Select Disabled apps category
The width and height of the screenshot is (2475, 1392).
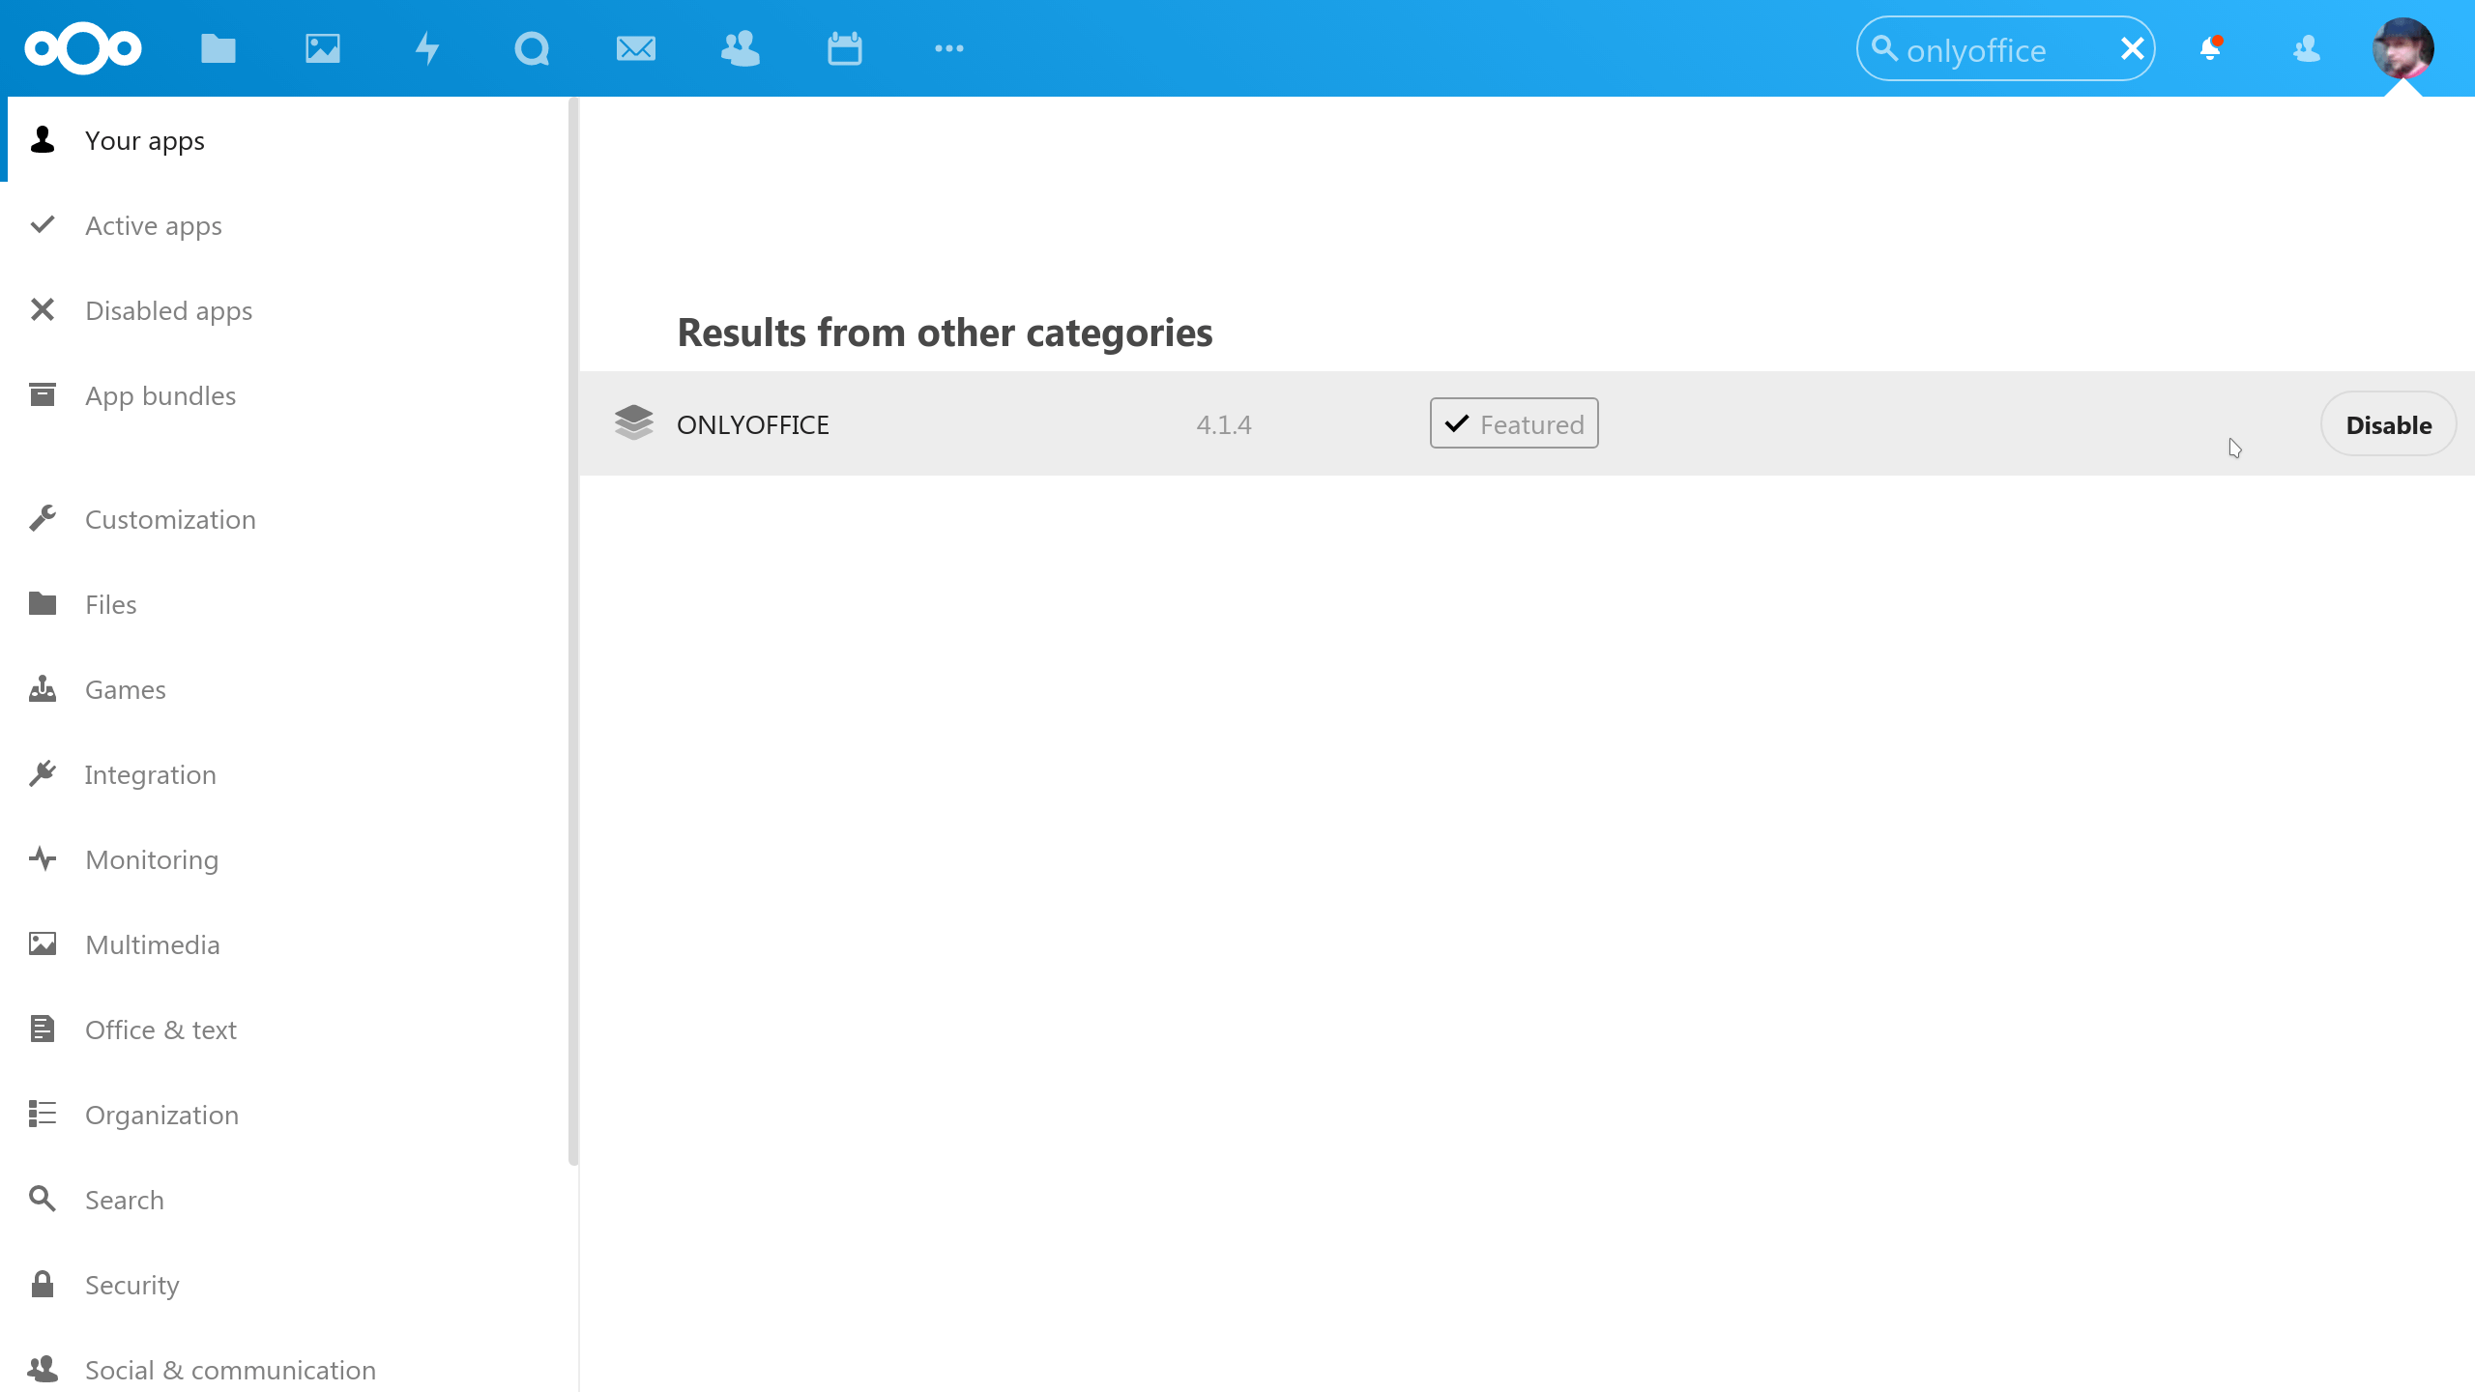coord(288,310)
